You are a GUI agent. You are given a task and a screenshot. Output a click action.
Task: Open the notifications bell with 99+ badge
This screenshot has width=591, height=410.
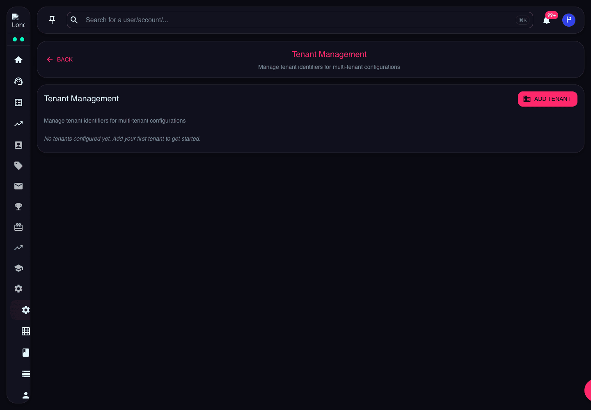pyautogui.click(x=547, y=20)
